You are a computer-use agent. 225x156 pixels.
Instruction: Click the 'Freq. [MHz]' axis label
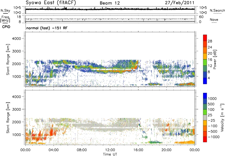pyautogui.click(x=5, y=19)
